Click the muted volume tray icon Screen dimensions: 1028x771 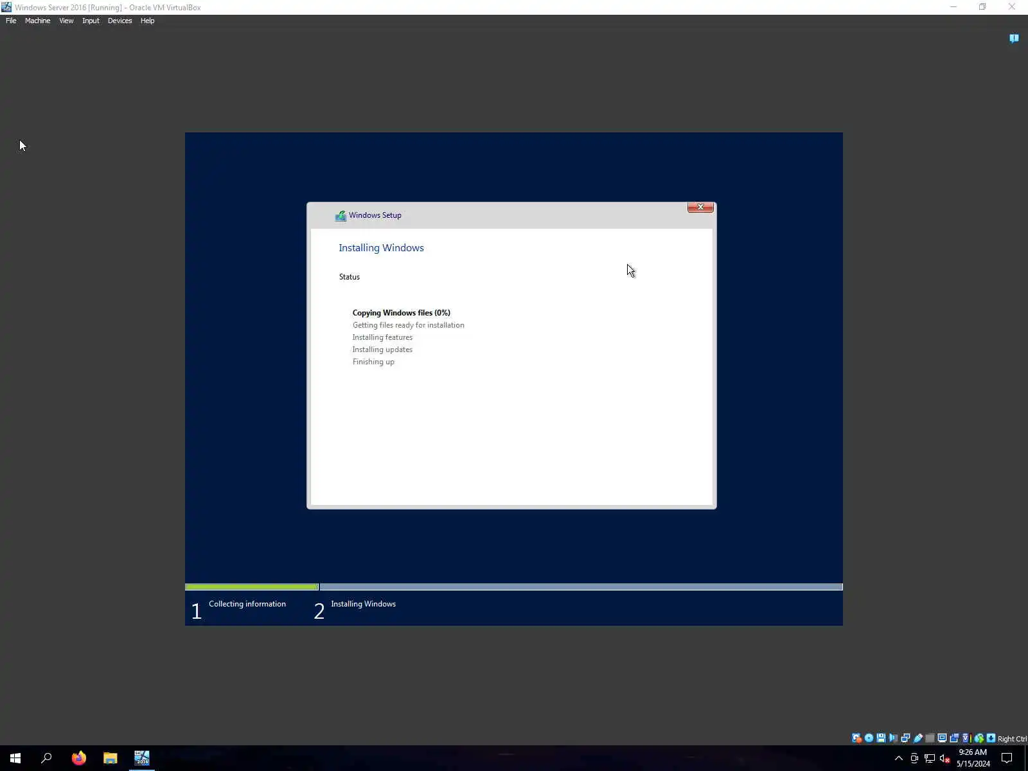[x=945, y=758]
